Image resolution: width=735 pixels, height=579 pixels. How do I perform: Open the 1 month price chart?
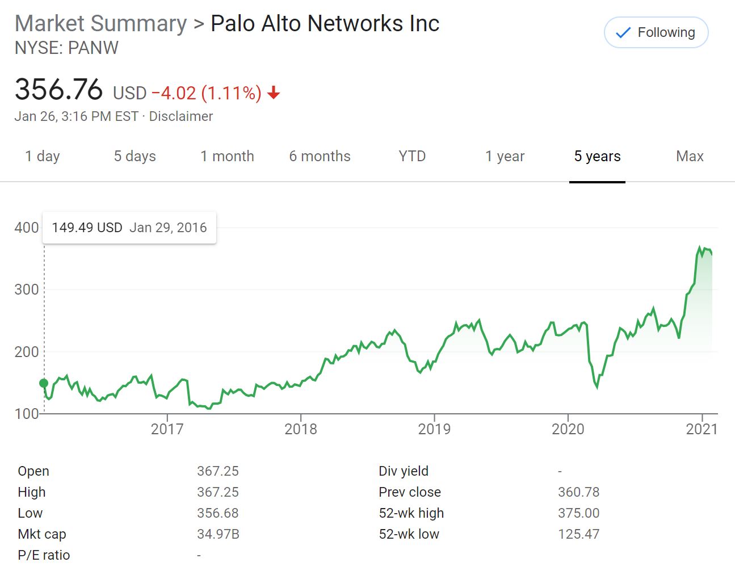227,156
